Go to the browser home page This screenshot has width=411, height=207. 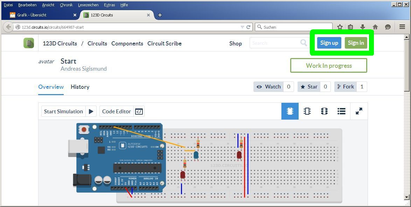(x=375, y=27)
